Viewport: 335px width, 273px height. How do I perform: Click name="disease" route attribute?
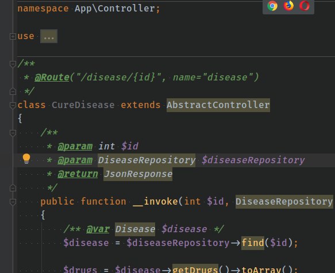point(213,78)
